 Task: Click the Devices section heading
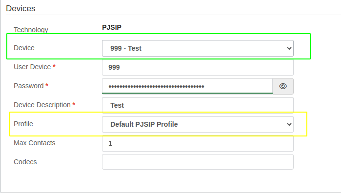(20, 8)
